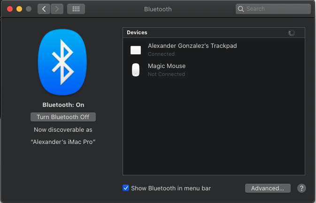Click the Now discoverable as text
This screenshot has height=203, width=316.
click(63, 130)
